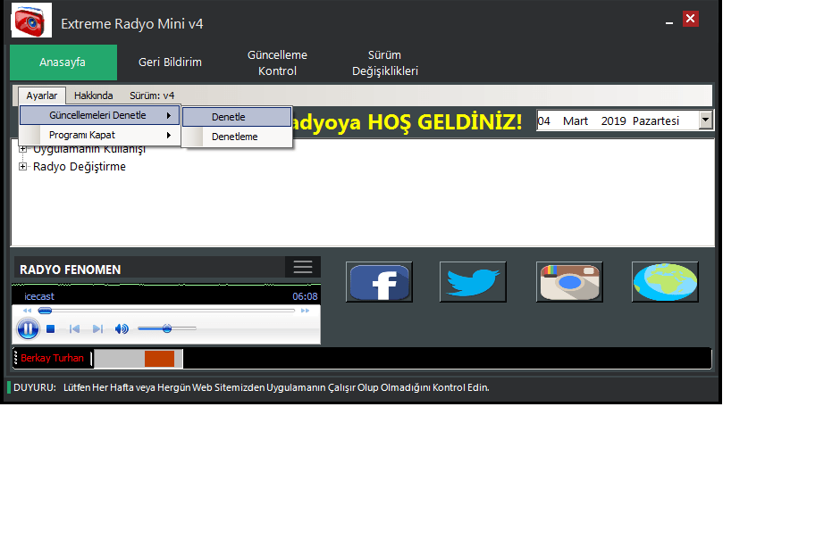Click the day value 04 in date field

(544, 120)
